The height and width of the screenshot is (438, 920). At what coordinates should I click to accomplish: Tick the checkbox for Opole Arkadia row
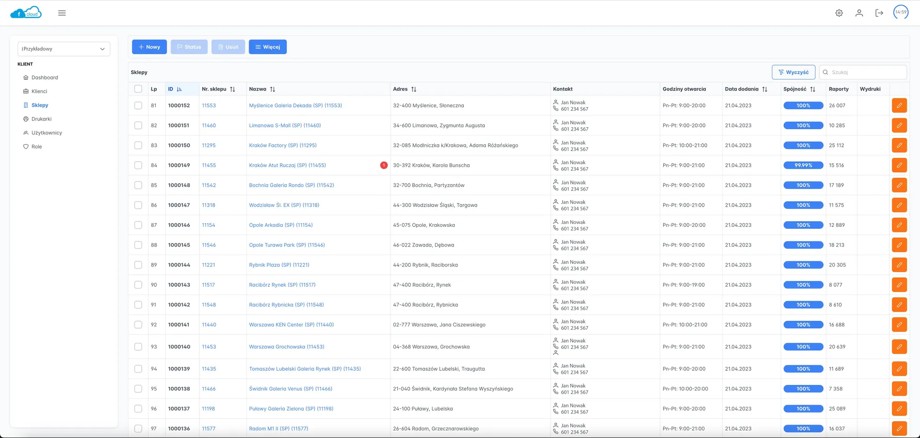tap(138, 225)
